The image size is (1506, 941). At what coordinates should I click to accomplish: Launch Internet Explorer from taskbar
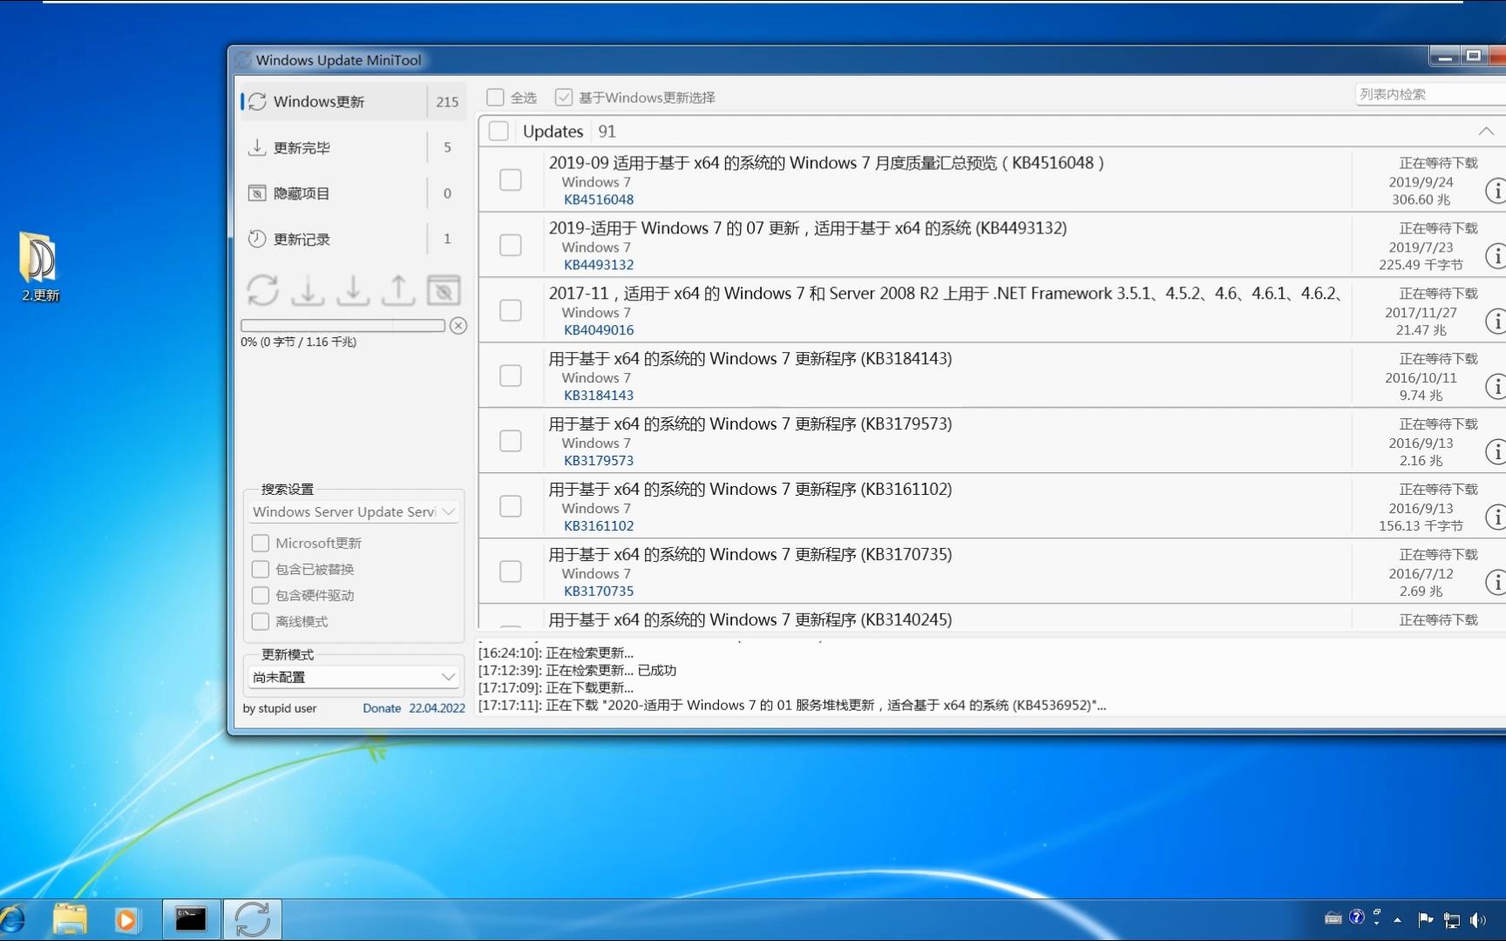12,919
